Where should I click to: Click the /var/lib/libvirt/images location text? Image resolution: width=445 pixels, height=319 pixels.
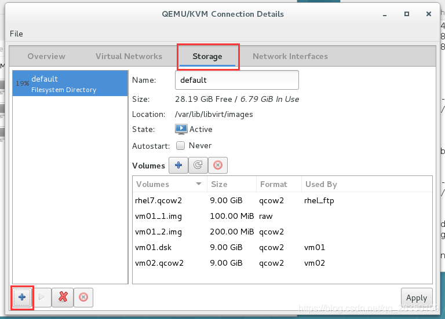[214, 114]
